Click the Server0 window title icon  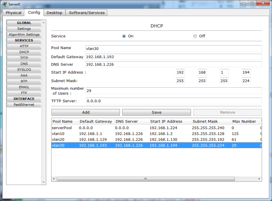[x=5, y=4]
